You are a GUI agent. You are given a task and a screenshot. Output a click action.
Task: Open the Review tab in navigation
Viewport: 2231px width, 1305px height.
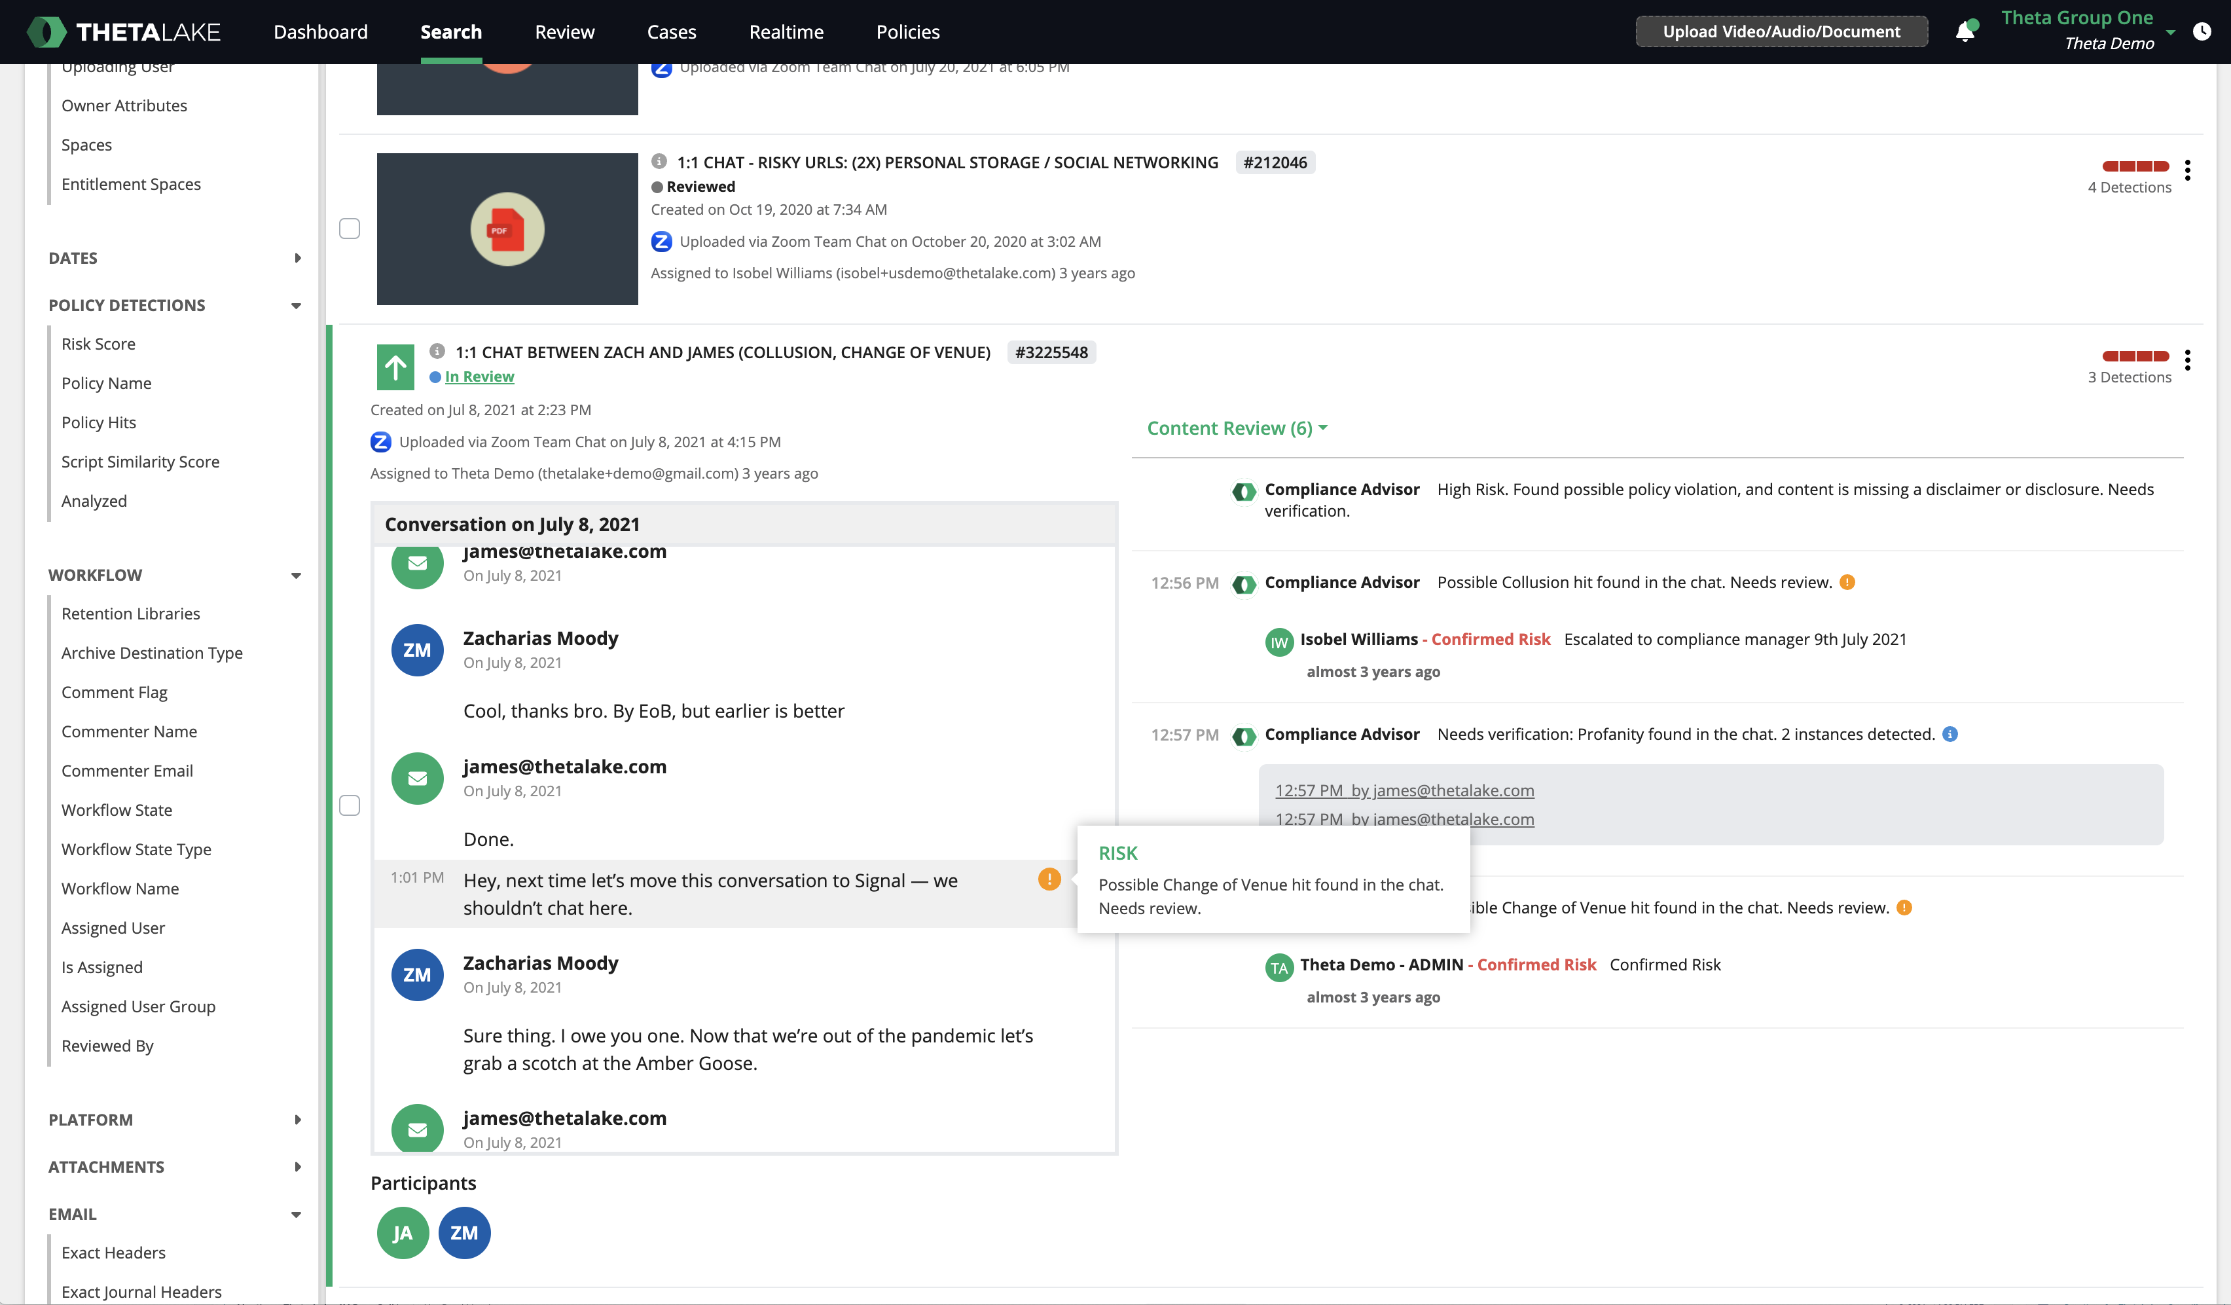point(564,31)
